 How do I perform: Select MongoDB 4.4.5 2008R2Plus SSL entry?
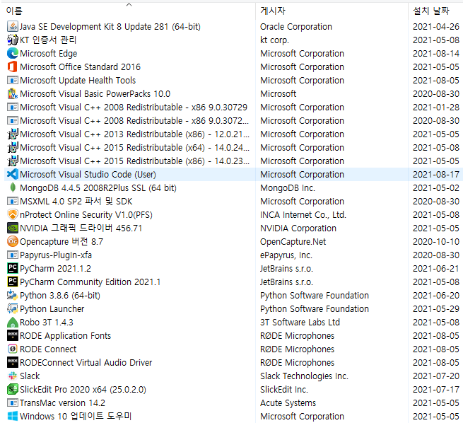[98, 188]
